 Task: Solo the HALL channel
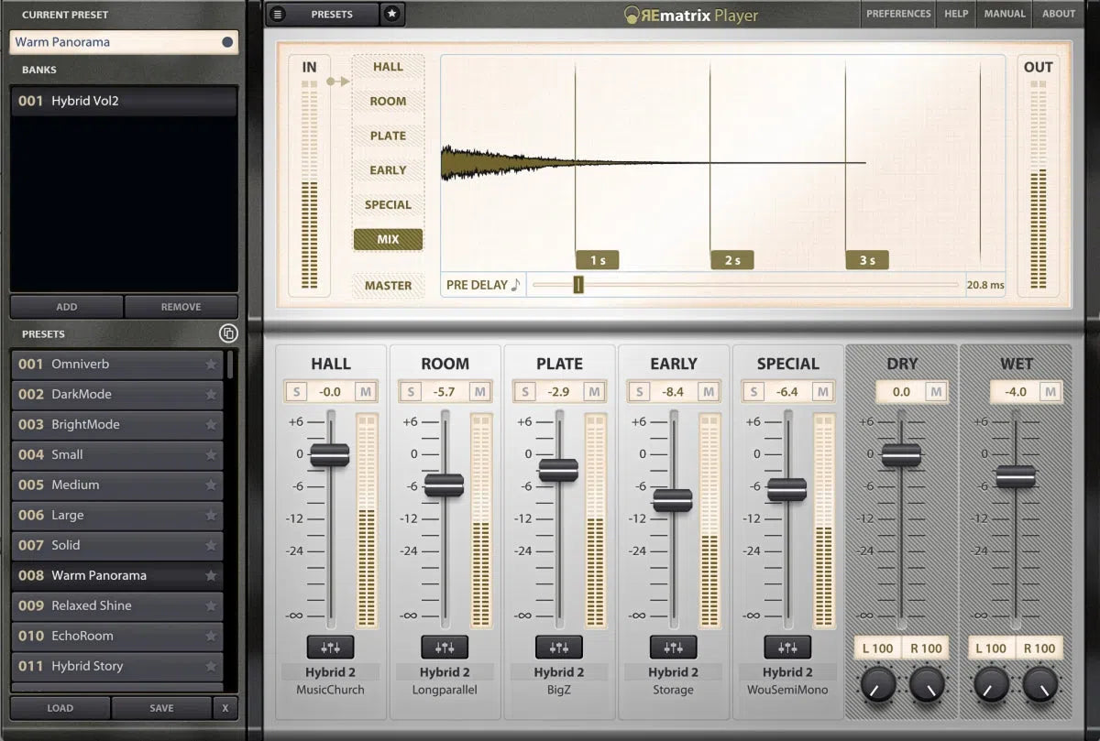[x=295, y=391]
